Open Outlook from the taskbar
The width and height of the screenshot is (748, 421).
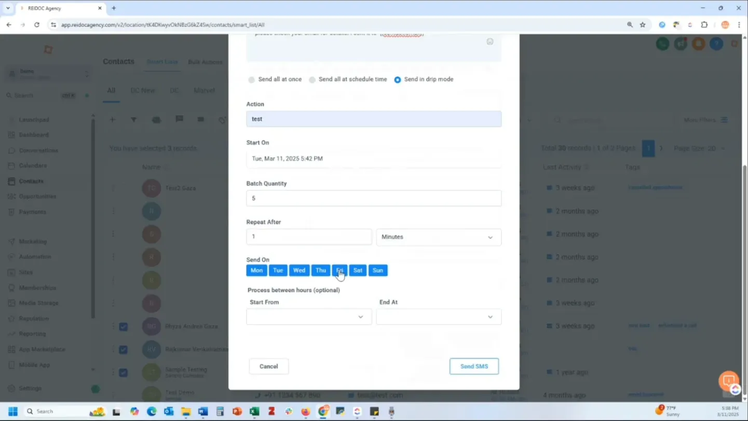click(x=169, y=412)
